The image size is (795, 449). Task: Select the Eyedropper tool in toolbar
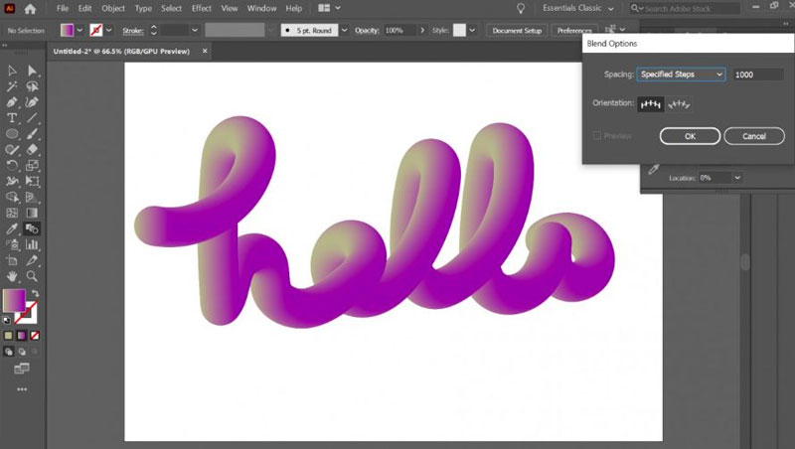(12, 228)
